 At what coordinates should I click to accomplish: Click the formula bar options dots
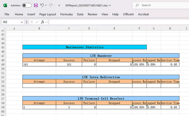(27, 22)
